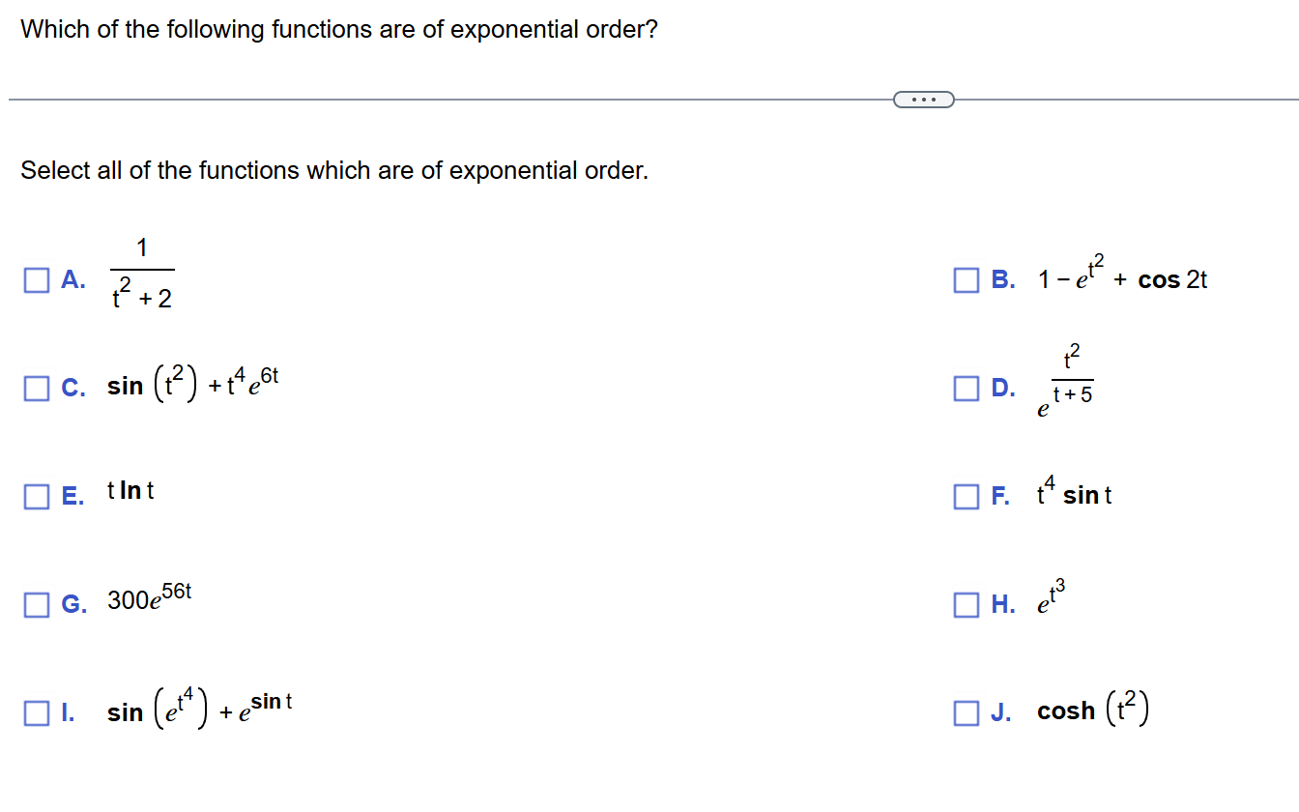Toggle option I's checkbox on
Image resolution: width=1299 pixels, height=812 pixels.
tap(36, 712)
